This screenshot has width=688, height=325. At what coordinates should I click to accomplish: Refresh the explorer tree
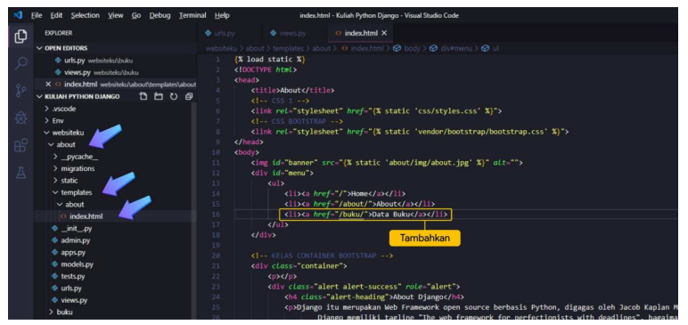pyautogui.click(x=174, y=96)
